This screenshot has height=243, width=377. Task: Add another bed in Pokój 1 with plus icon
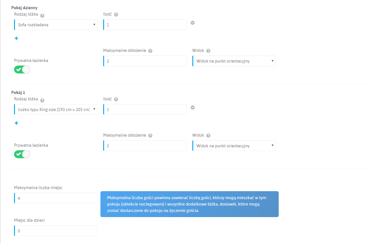pos(16,123)
